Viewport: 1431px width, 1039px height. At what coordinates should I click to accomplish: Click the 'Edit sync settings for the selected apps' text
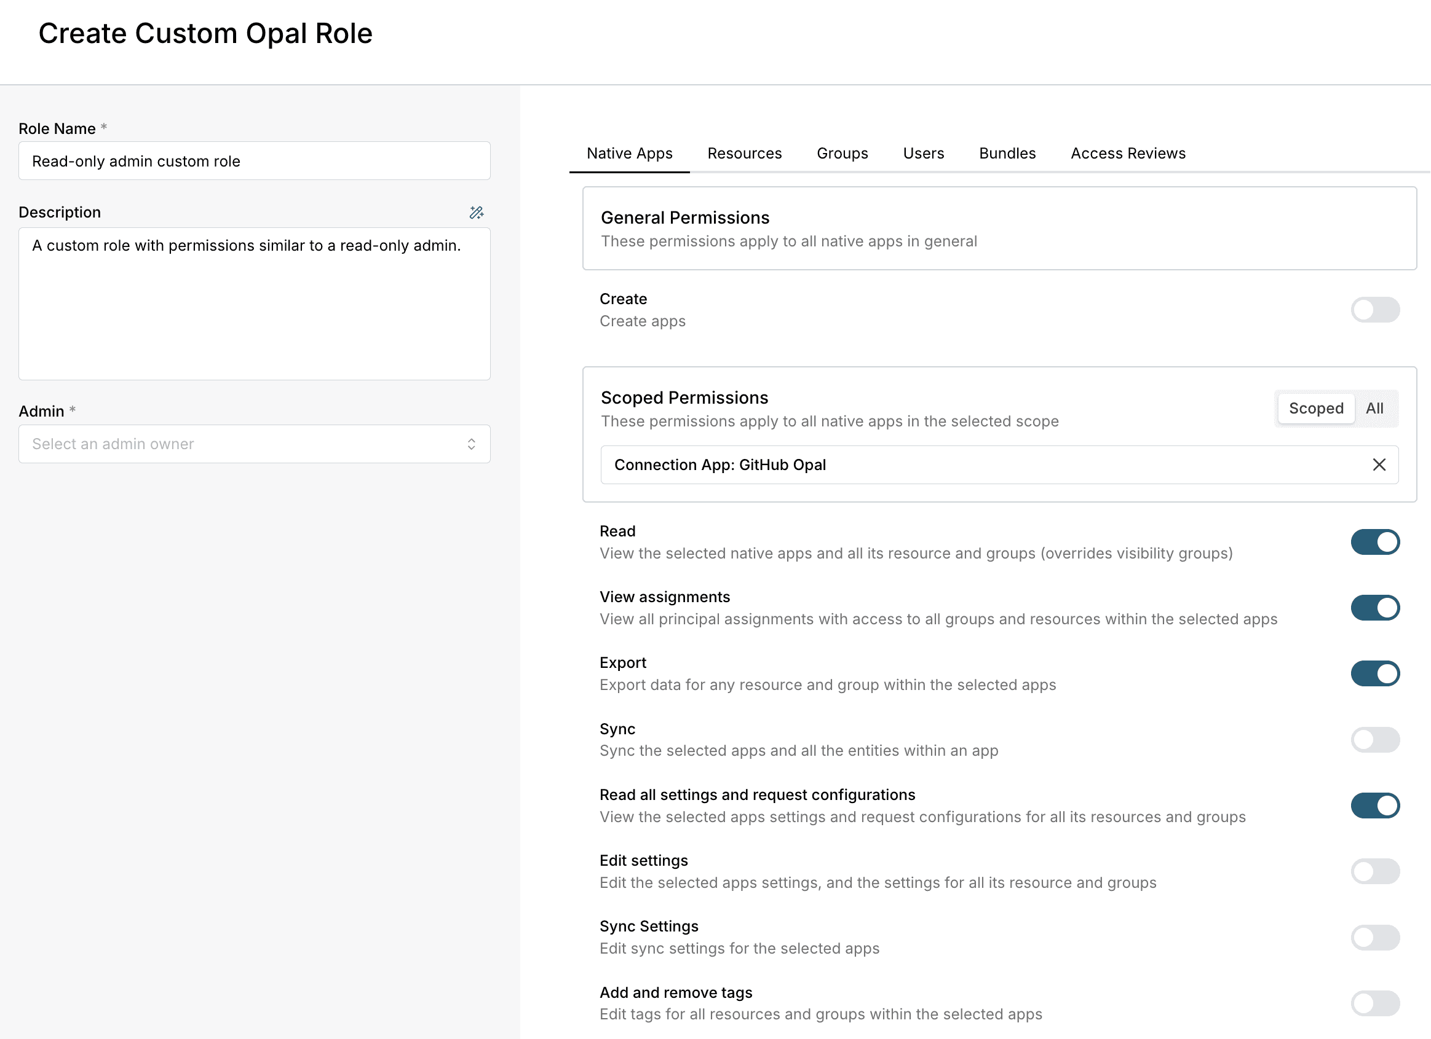coord(739,948)
